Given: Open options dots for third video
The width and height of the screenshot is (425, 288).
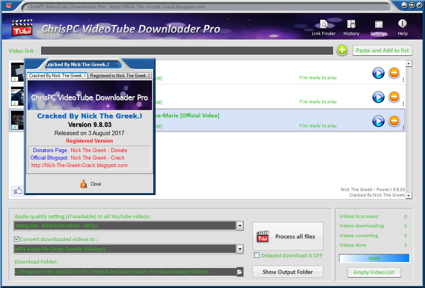Looking at the screenshot, I should pyautogui.click(x=403, y=128).
